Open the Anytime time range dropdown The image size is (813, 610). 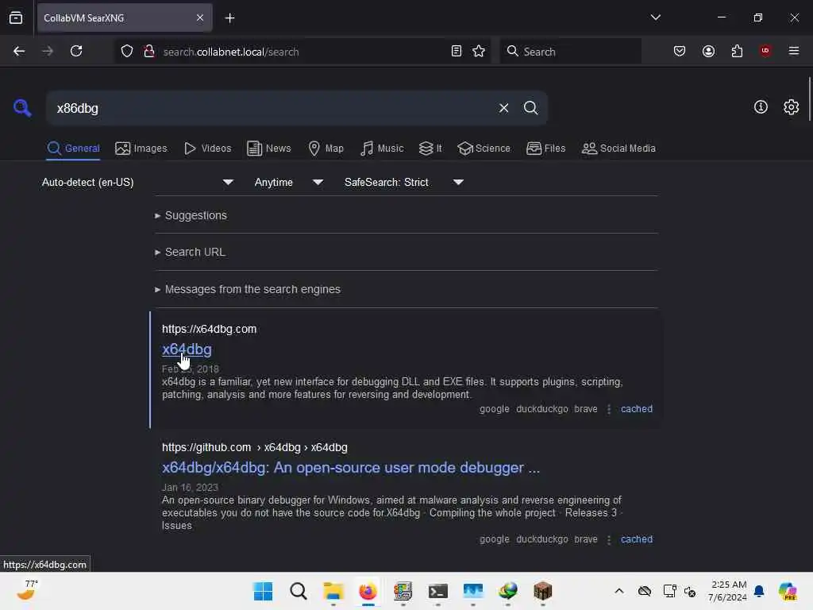pyautogui.click(x=289, y=183)
